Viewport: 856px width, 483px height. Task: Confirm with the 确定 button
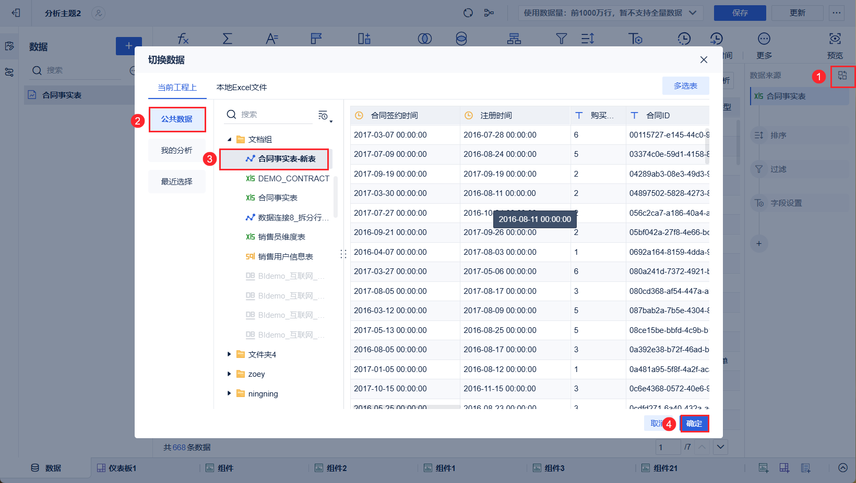coord(694,424)
